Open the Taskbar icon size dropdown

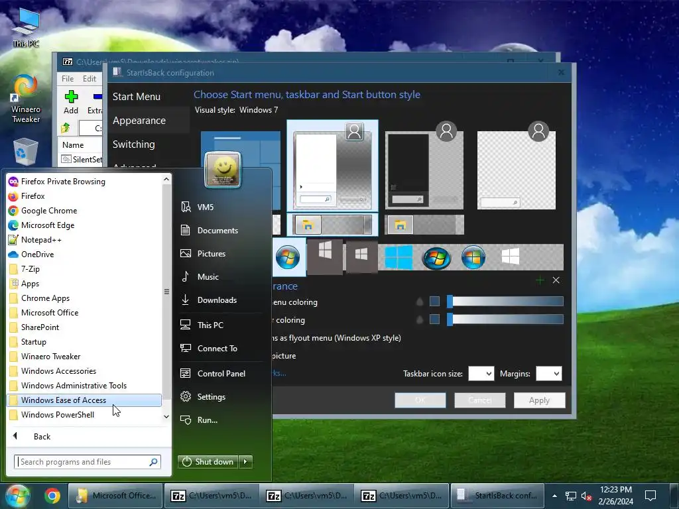coord(481,374)
